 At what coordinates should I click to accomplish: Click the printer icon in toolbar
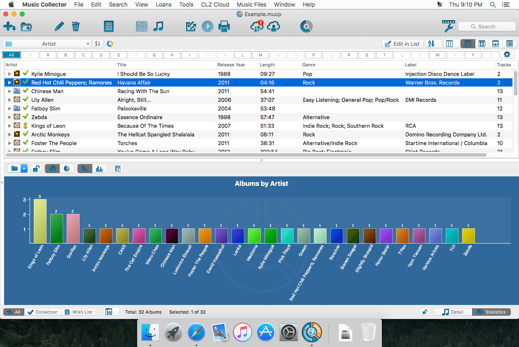[x=224, y=27]
